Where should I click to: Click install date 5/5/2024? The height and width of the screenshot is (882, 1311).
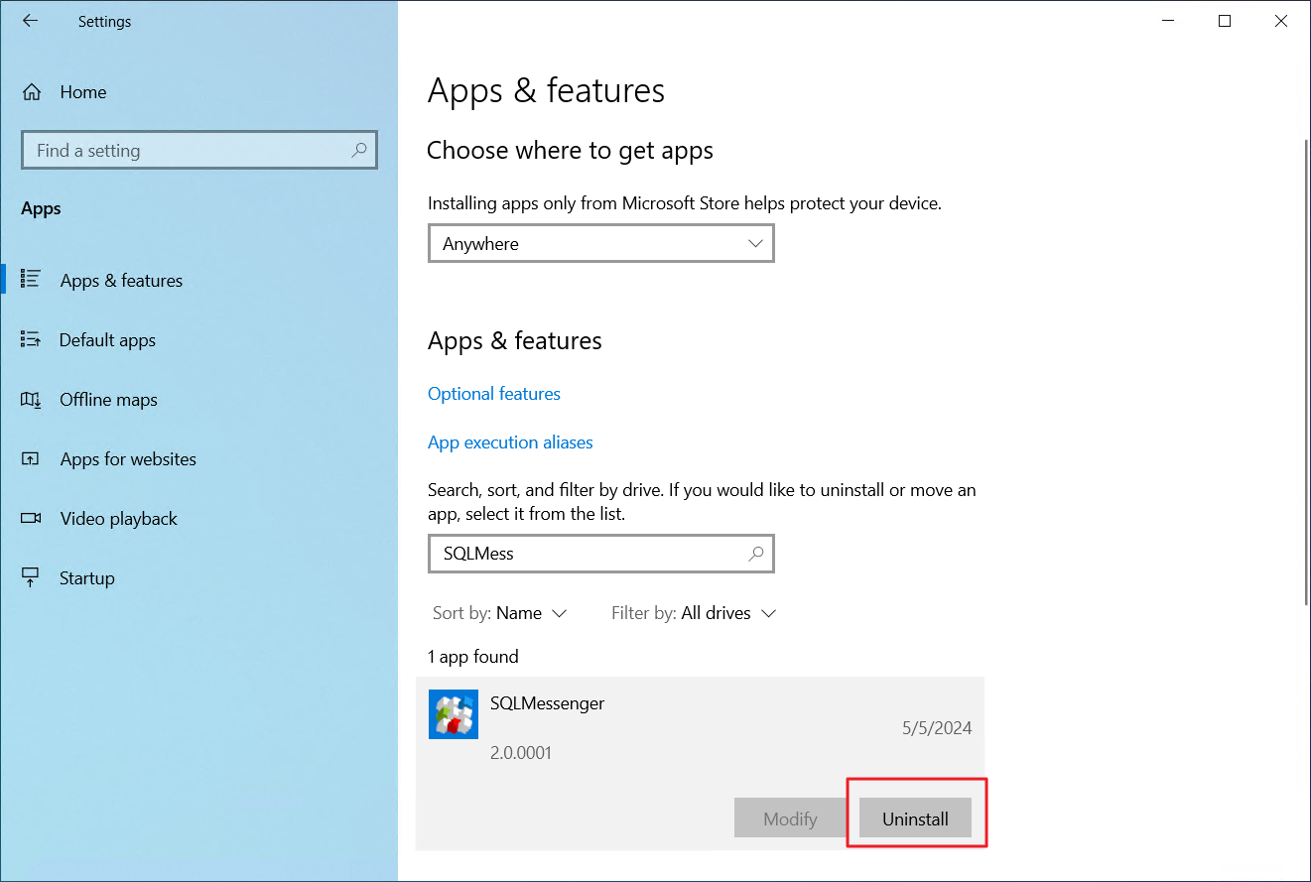coord(937,728)
